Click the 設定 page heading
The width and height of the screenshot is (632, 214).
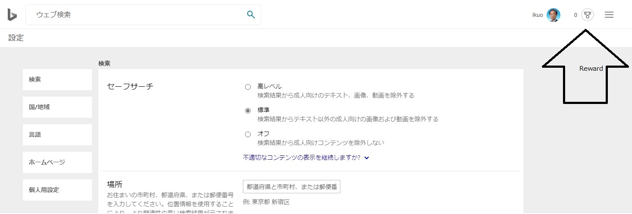coord(16,38)
